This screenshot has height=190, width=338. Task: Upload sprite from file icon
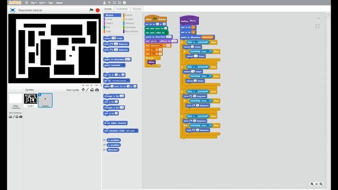click(x=92, y=90)
